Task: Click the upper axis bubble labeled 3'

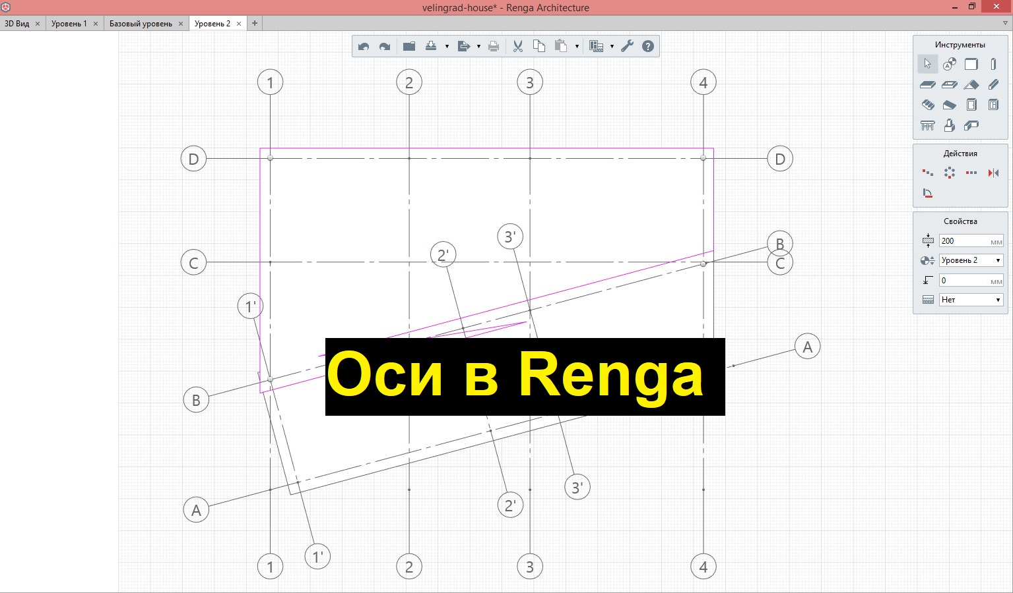Action: [x=509, y=237]
